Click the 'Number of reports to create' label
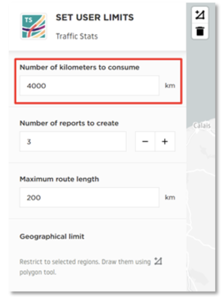This screenshot has height=301, width=224. [69, 123]
